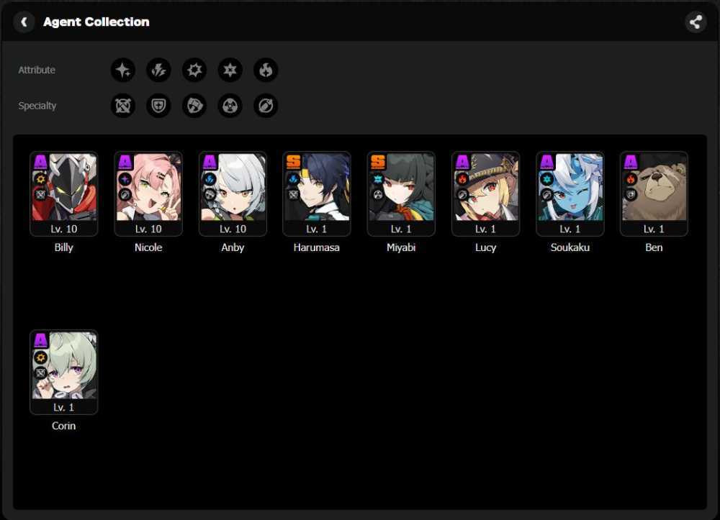Open the share button
Image resolution: width=720 pixels, height=520 pixels.
(696, 22)
